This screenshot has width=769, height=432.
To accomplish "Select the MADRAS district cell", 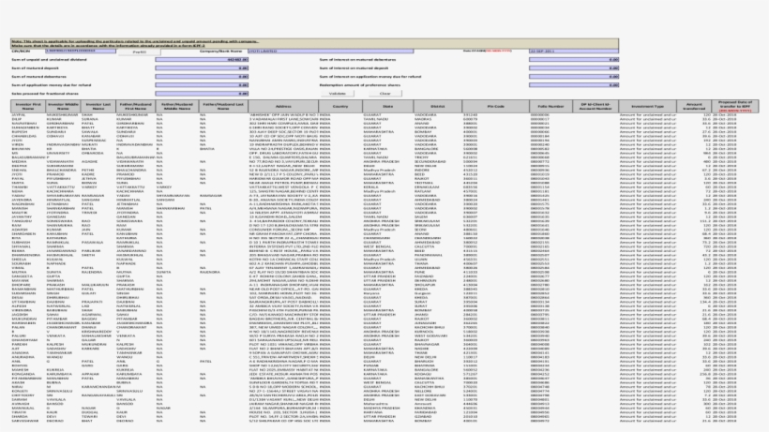I will coord(437,119).
